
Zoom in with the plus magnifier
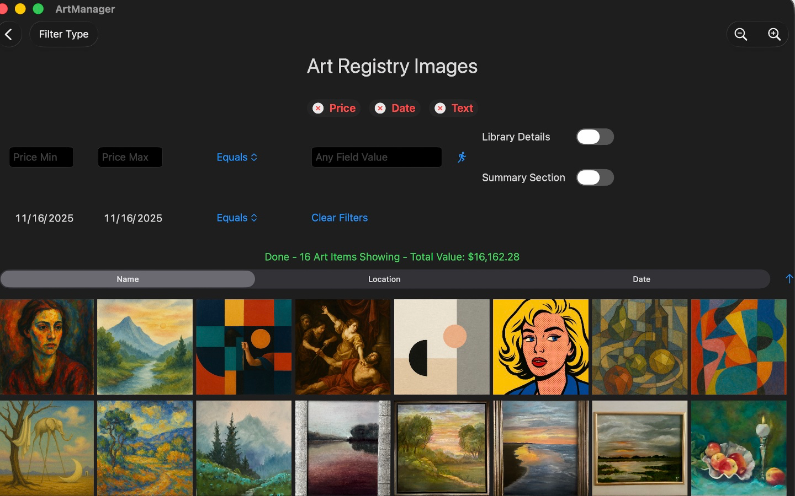[774, 34]
